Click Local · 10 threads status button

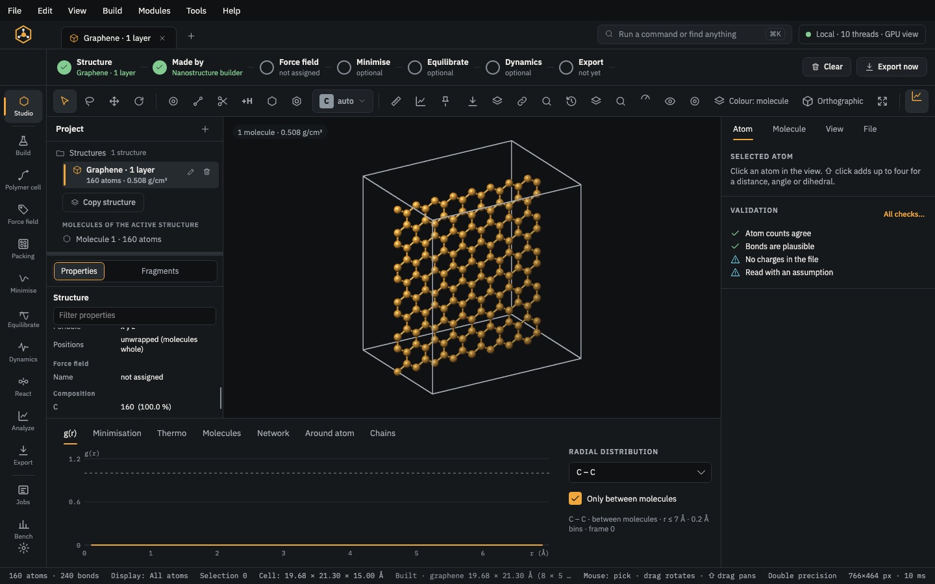[x=862, y=34]
